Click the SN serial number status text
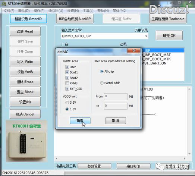195x176 pixels. click(x=25, y=173)
